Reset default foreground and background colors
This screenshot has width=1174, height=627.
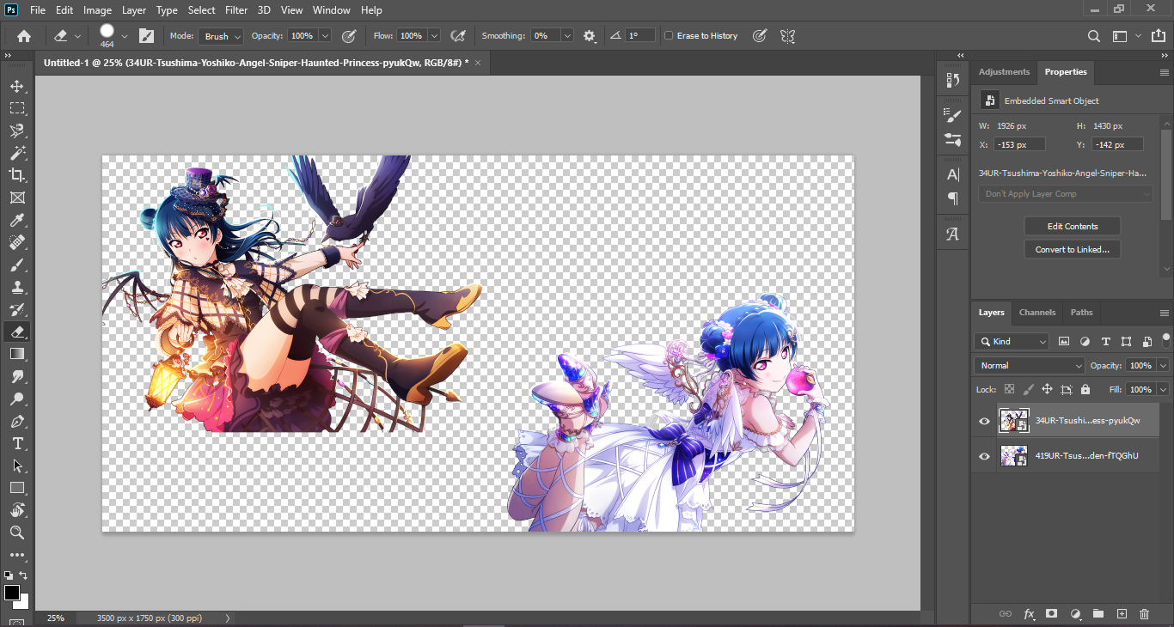(x=8, y=575)
